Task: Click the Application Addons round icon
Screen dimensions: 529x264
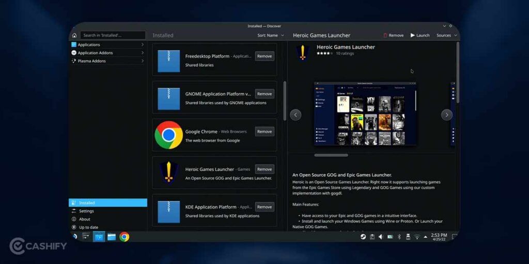Action: (x=74, y=53)
